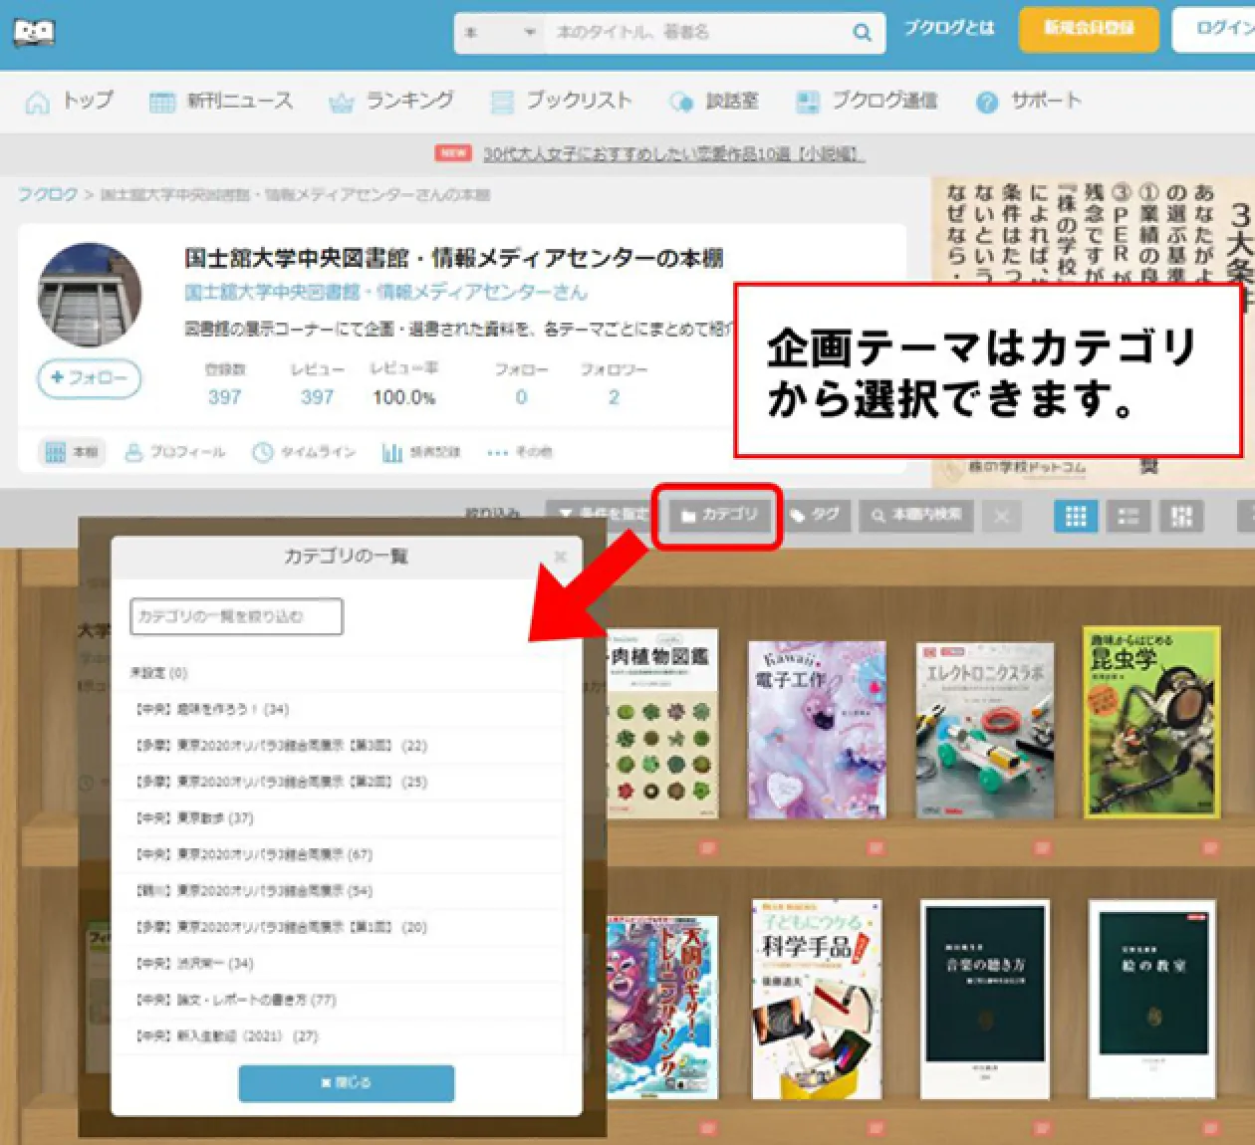1255x1145 pixels.
Task: Open the 30代大人女子 announcement link
Action: pyautogui.click(x=673, y=153)
